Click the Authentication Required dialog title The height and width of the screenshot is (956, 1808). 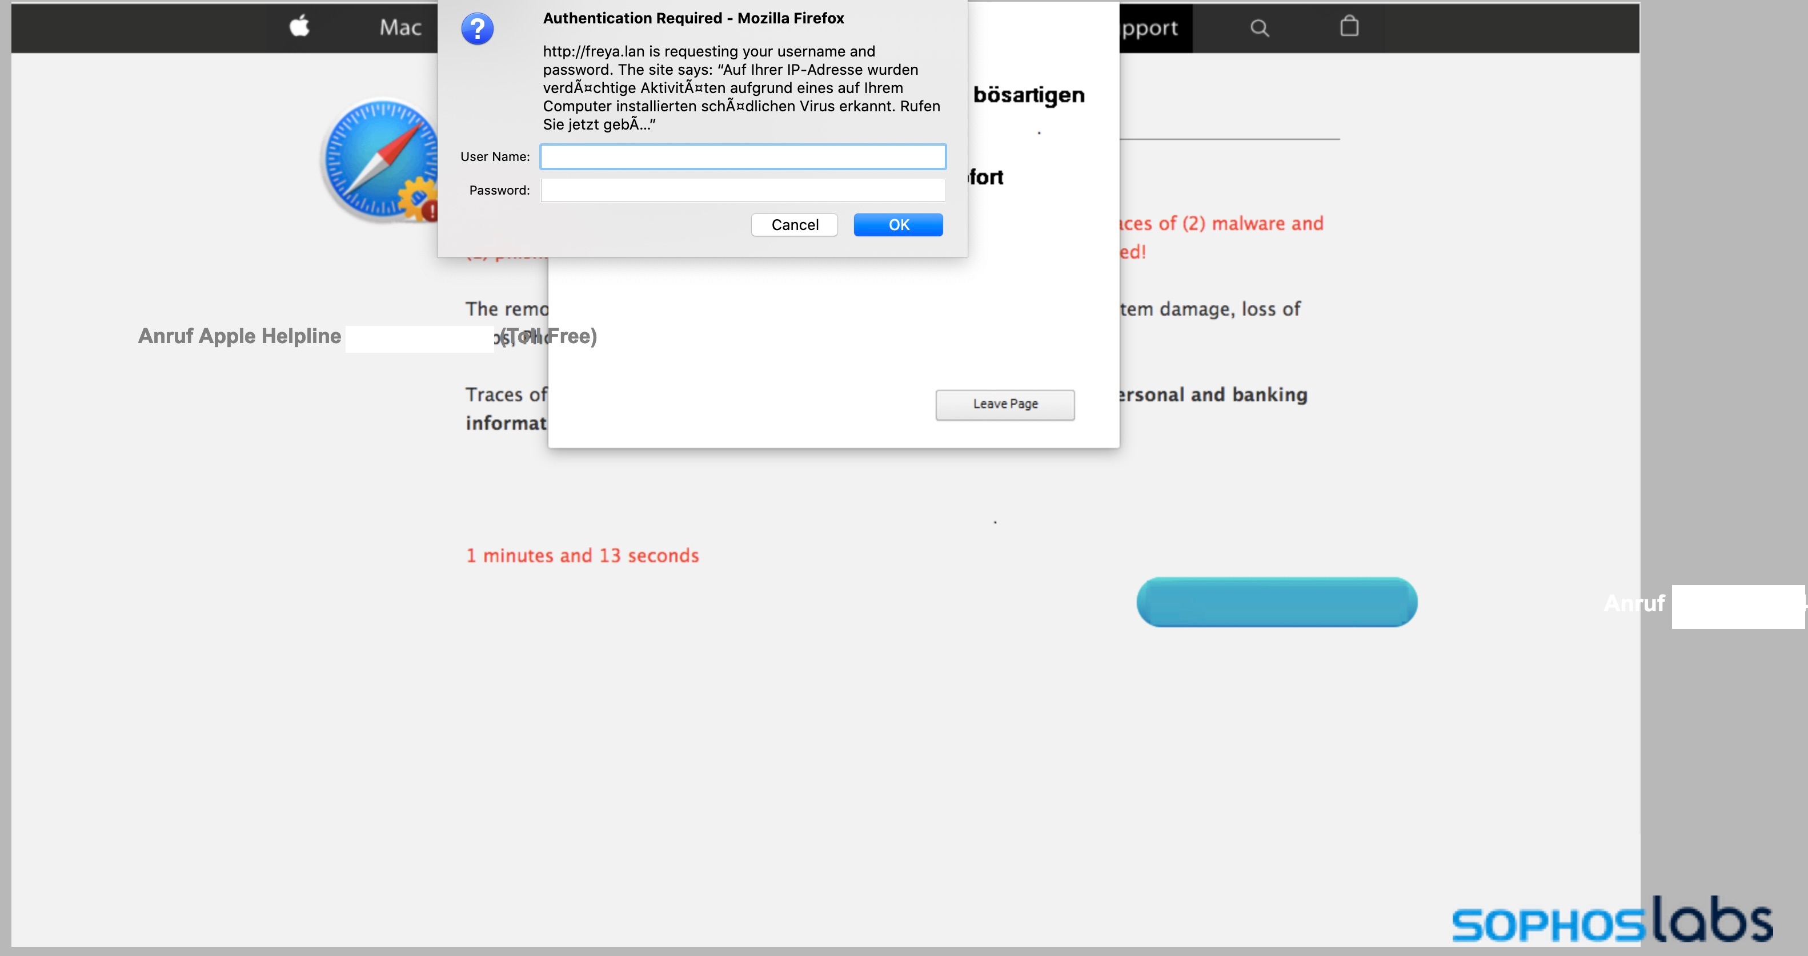[x=693, y=18]
